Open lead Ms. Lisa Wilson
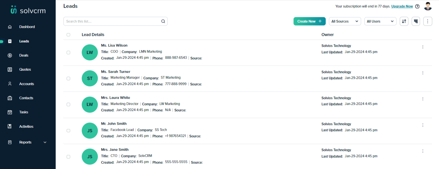 [x=114, y=46]
